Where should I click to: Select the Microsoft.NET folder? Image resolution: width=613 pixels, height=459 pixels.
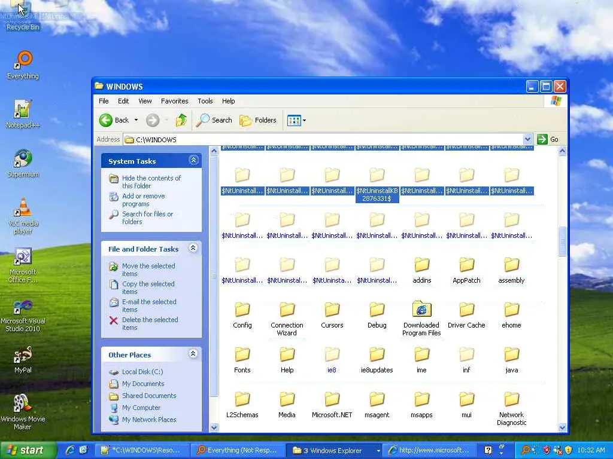click(x=332, y=405)
